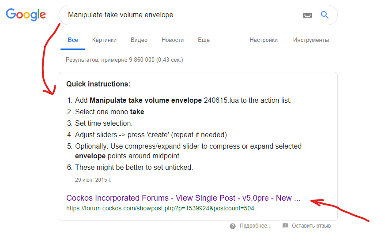Go to the Новости tab
This screenshot has width=385, height=243.
point(173,40)
